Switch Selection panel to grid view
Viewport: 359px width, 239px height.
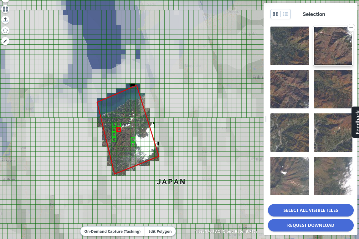tap(275, 14)
